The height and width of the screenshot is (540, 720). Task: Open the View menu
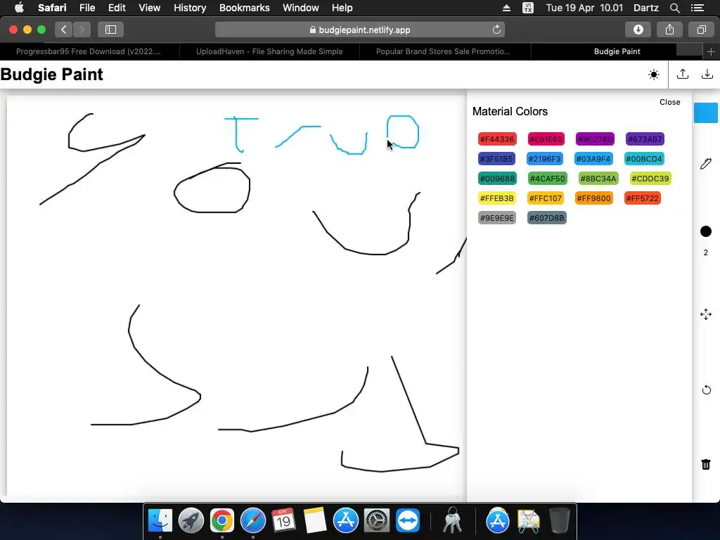pos(150,8)
